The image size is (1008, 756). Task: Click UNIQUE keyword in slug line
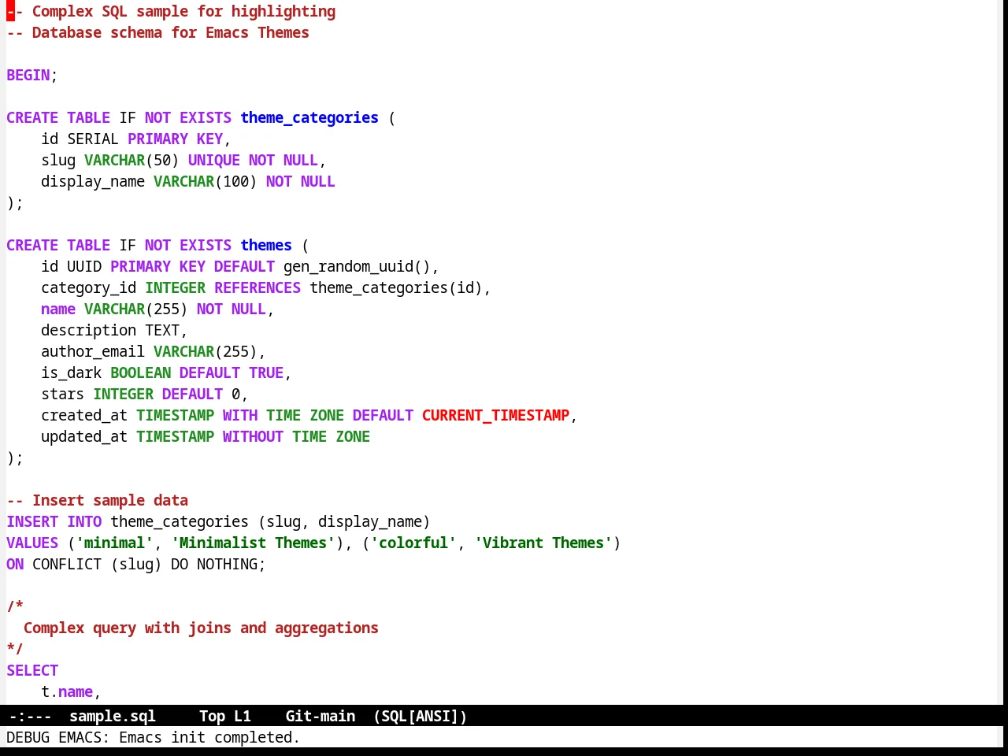(x=214, y=160)
